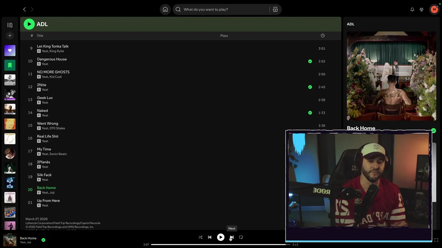Skip to previous track
This screenshot has height=248, width=442.
[x=210, y=237]
